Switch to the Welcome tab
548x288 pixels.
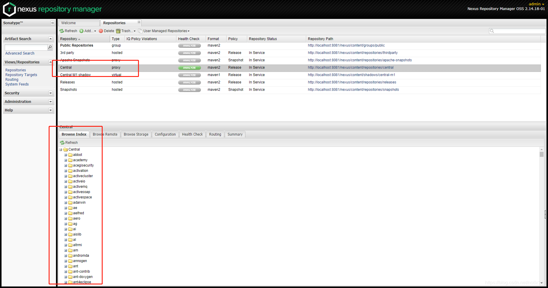[79, 23]
